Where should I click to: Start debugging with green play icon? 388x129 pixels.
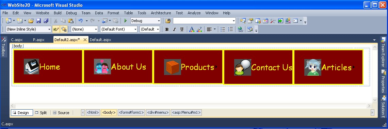126,21
